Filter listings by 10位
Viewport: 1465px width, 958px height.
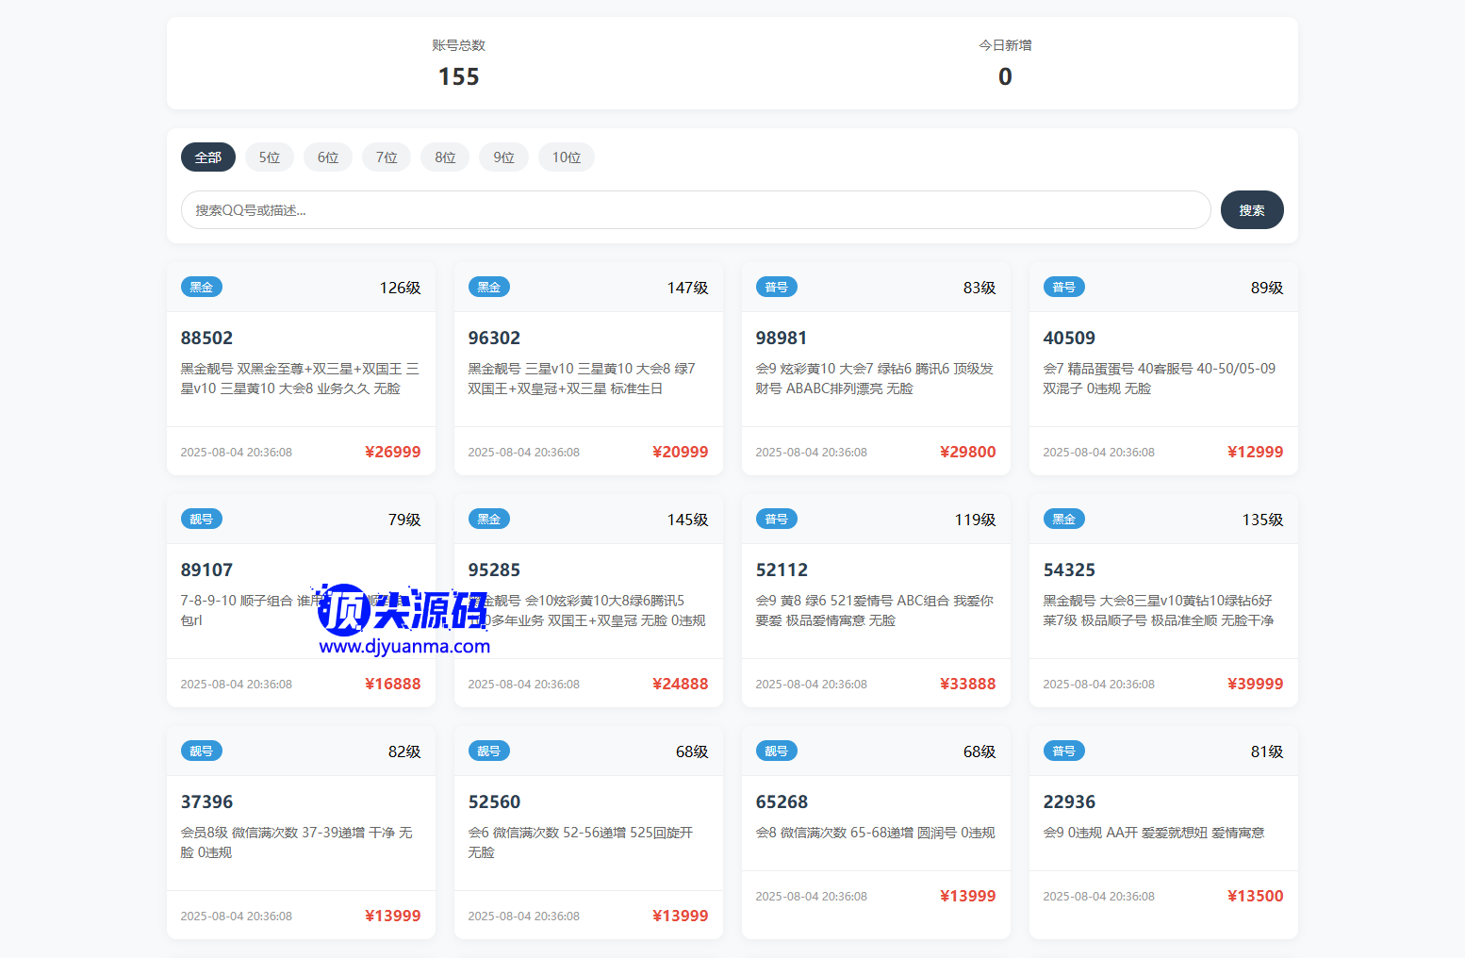[566, 157]
